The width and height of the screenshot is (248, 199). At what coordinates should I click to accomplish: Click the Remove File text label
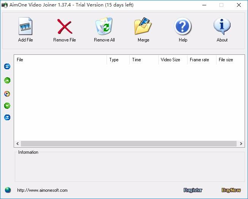point(65,40)
